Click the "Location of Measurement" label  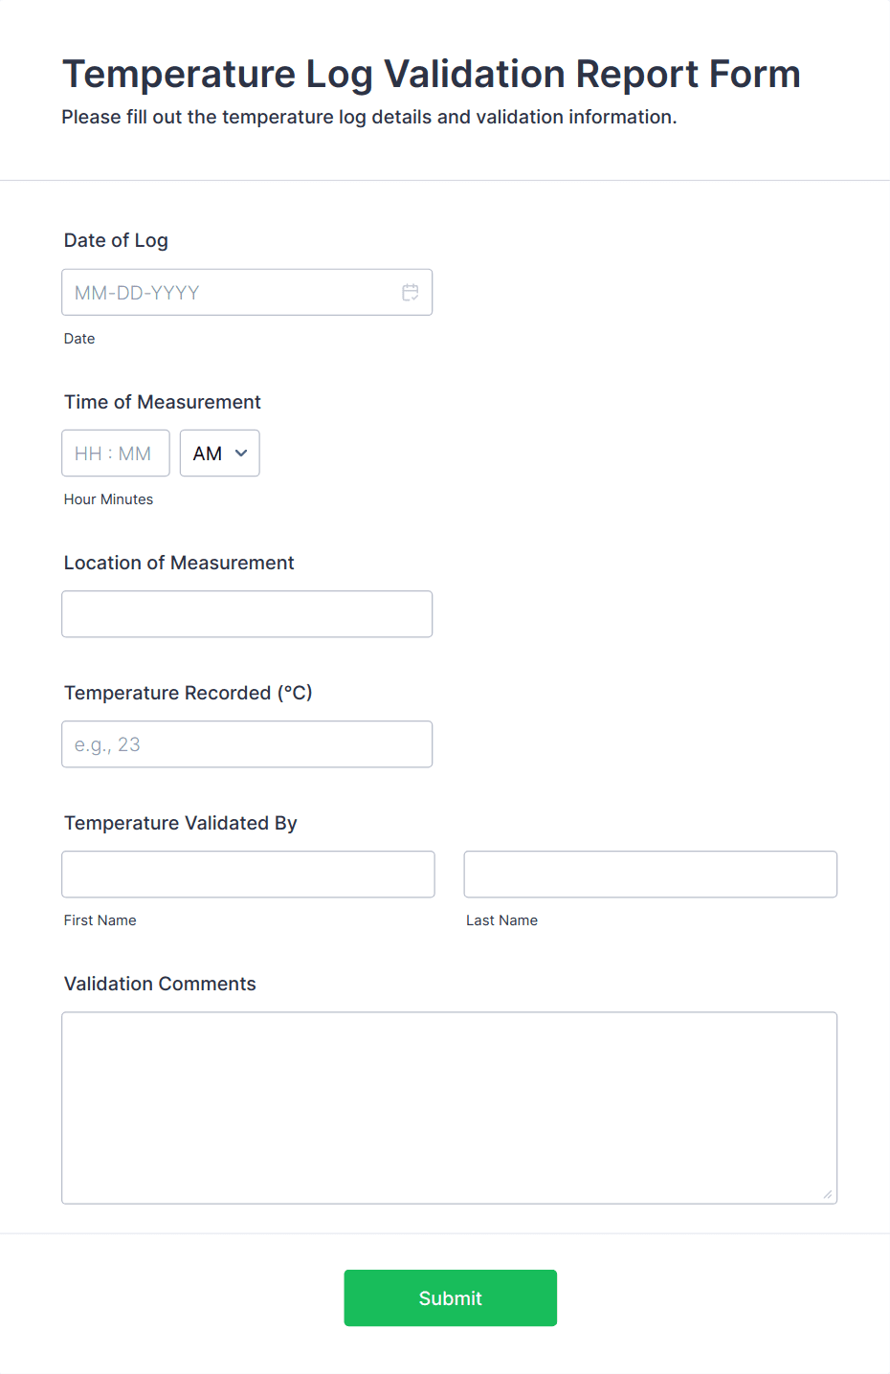pyautogui.click(x=179, y=563)
